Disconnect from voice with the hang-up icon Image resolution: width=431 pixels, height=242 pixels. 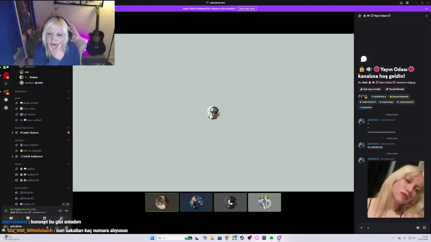66,211
